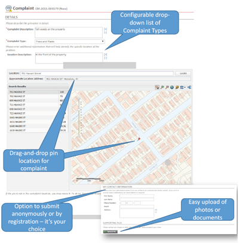This screenshot has height=243, width=239.
Task: Click the yellow icon right of the globe
Action: pyautogui.click(x=177, y=87)
